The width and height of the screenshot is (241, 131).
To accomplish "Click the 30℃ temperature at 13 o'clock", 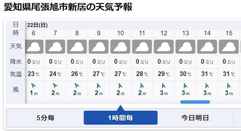I will pyautogui.click(x=186, y=74).
